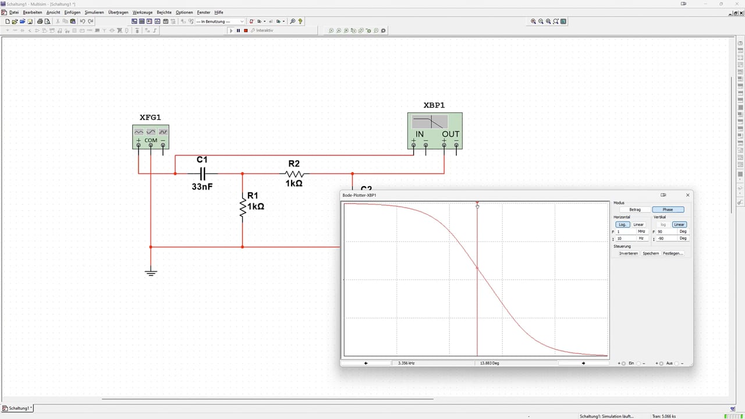
Task: Select Phase mode in Bode plotter
Action: (668, 210)
